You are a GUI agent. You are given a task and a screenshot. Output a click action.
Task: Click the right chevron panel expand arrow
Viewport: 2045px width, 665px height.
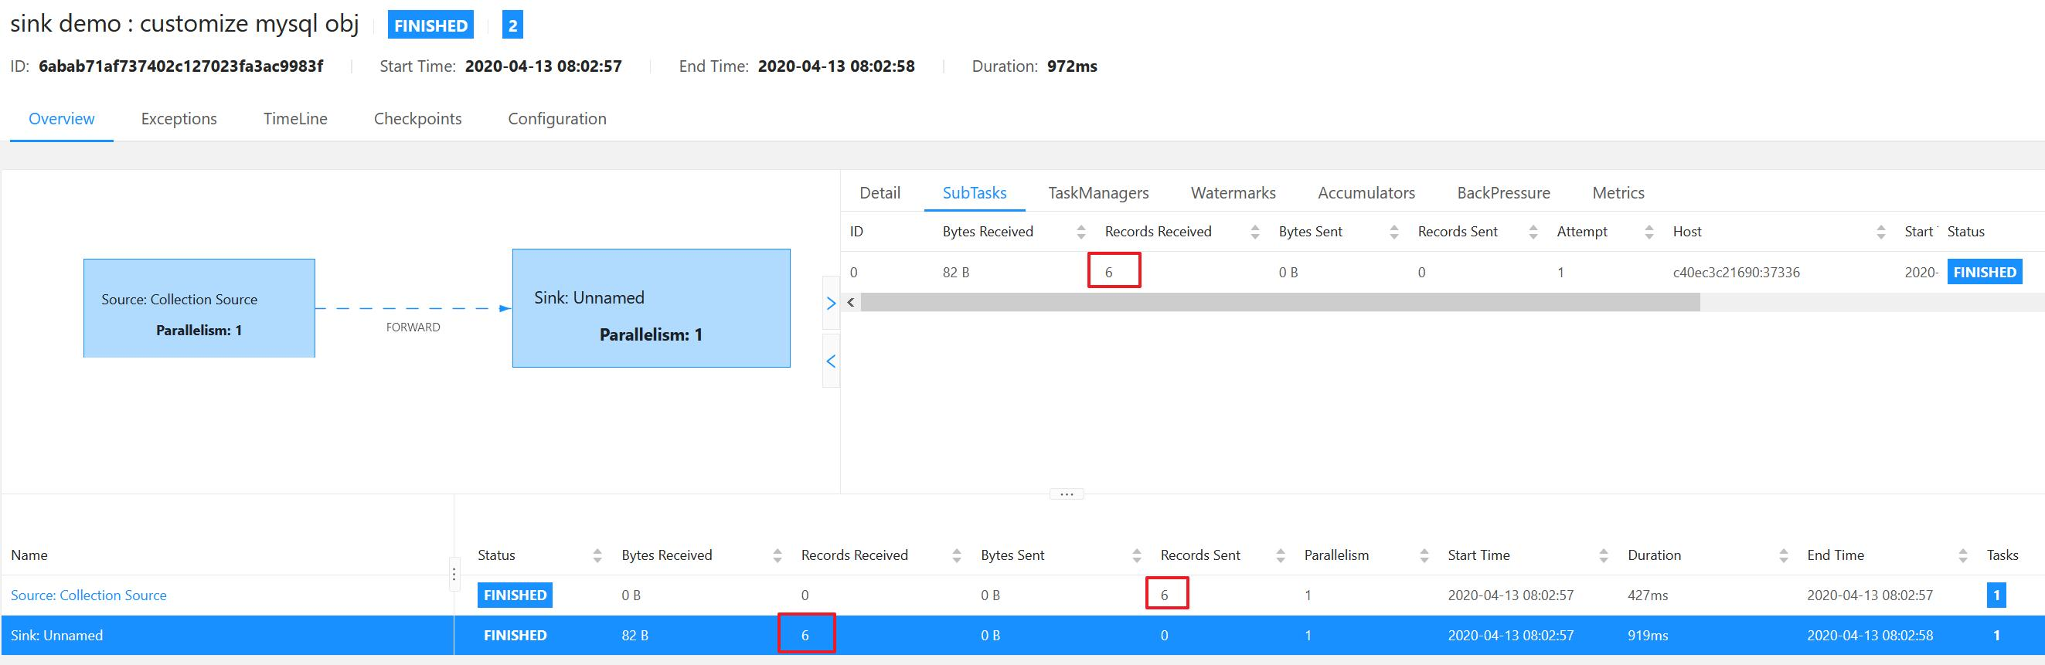(831, 303)
